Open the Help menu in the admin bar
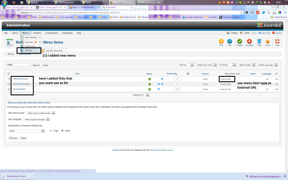 tap(79, 33)
